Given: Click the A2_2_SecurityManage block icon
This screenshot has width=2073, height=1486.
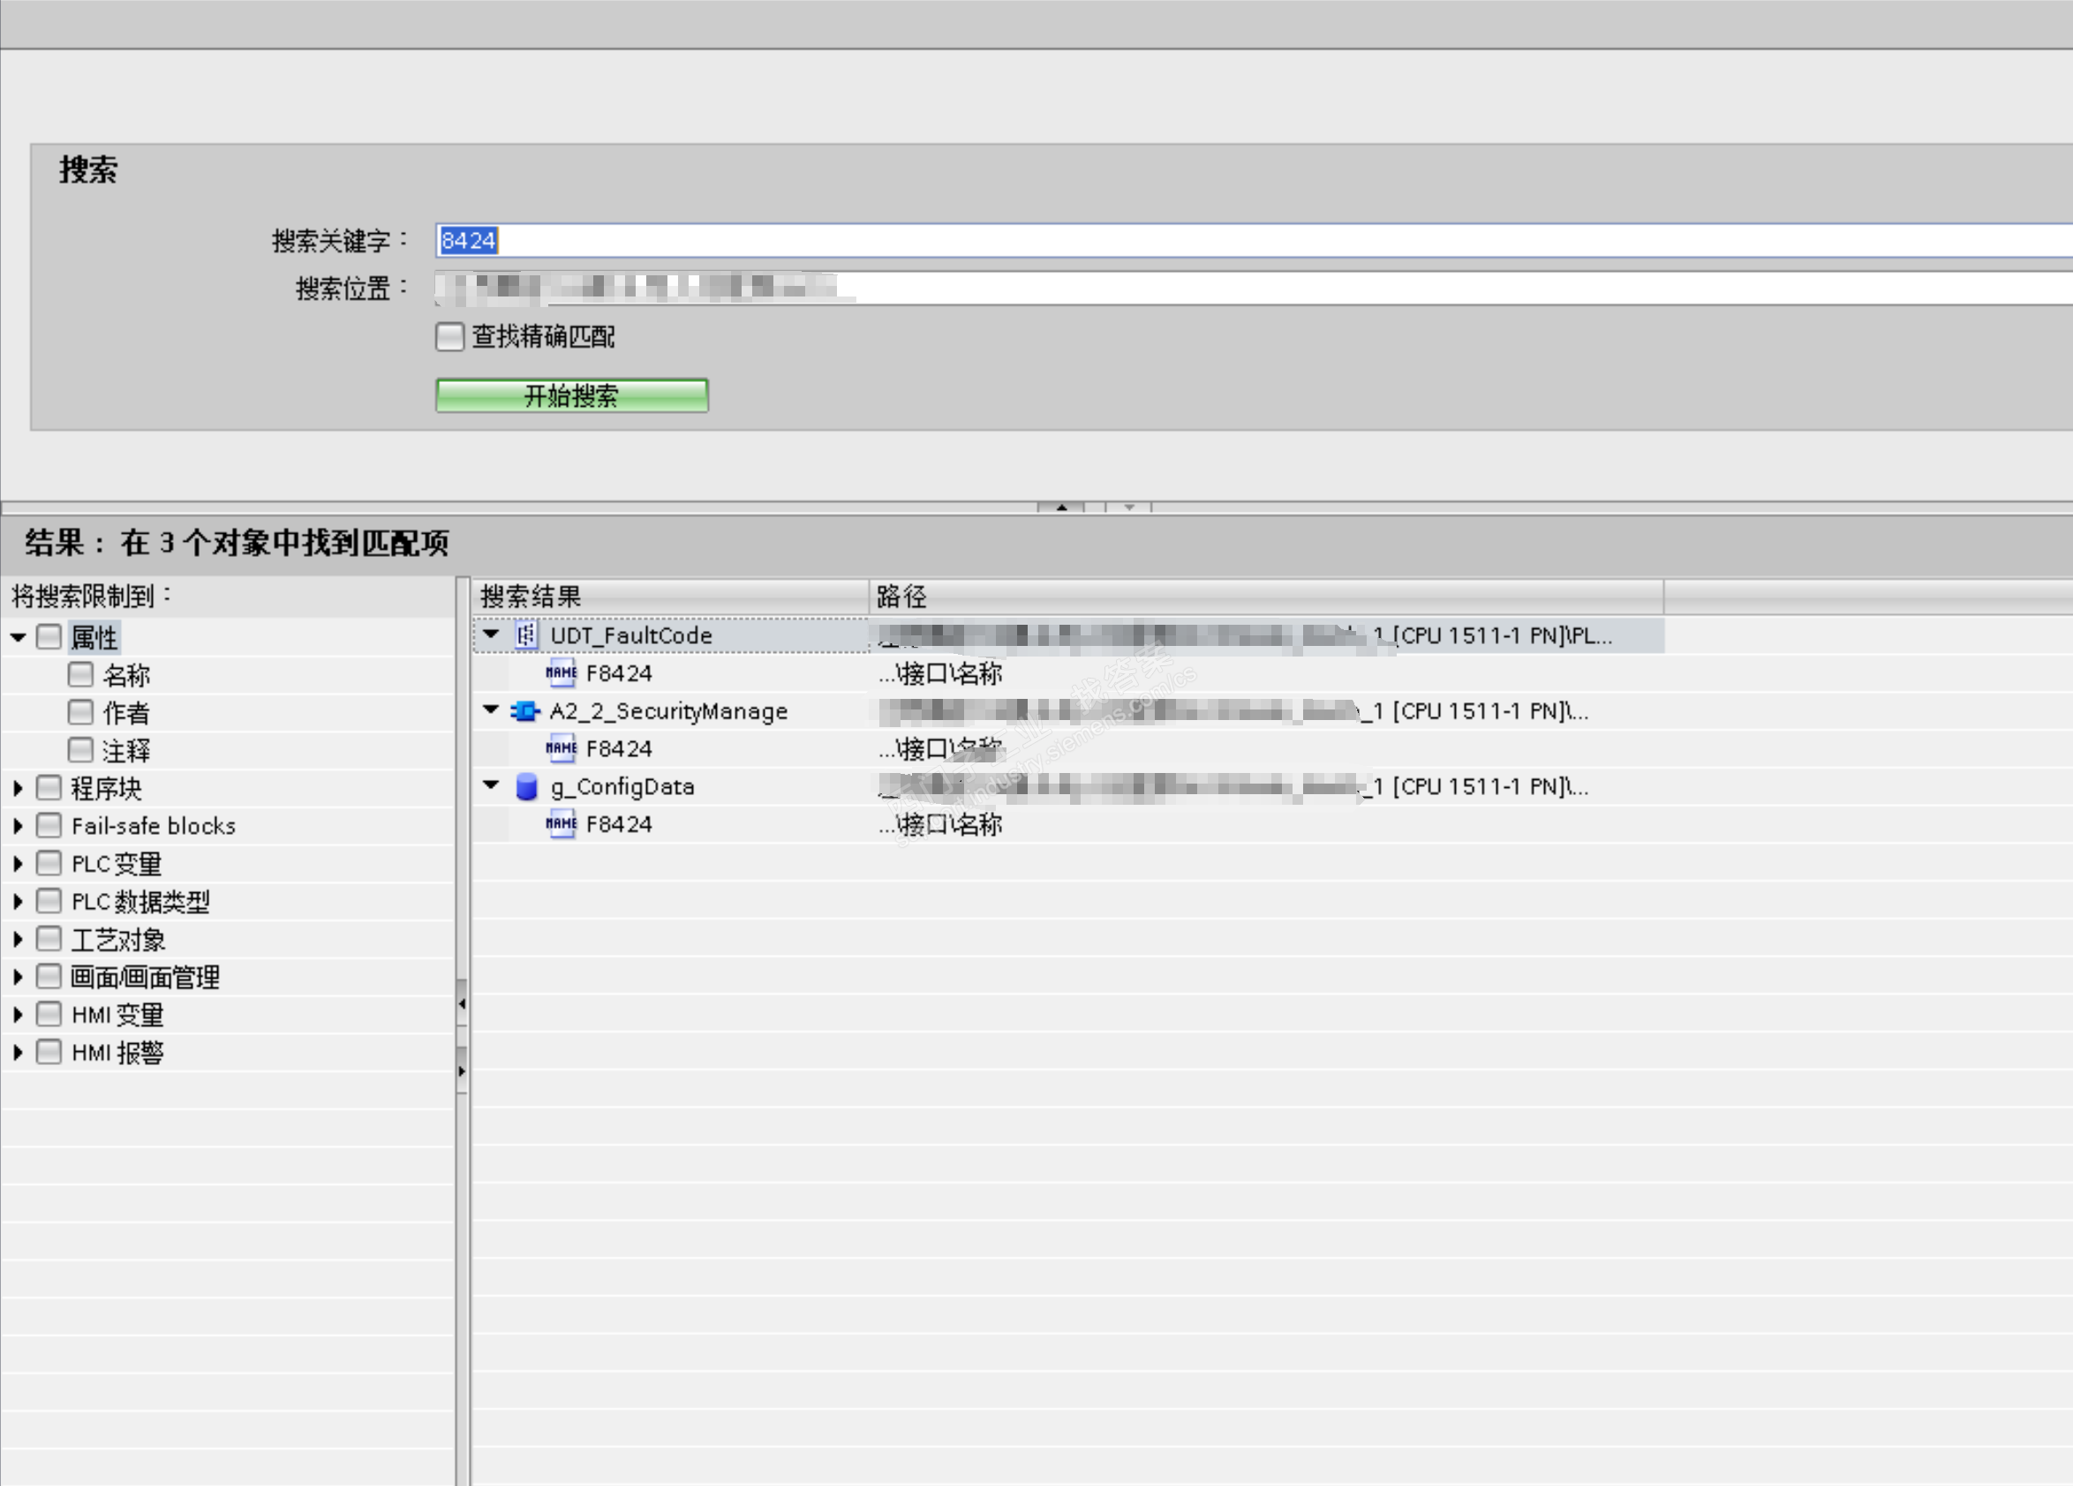Looking at the screenshot, I should 525,710.
